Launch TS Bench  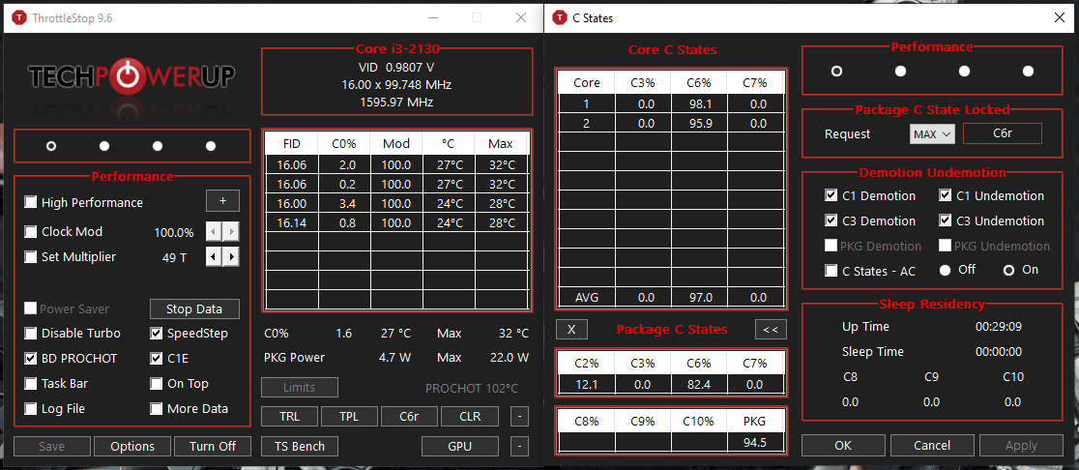300,446
